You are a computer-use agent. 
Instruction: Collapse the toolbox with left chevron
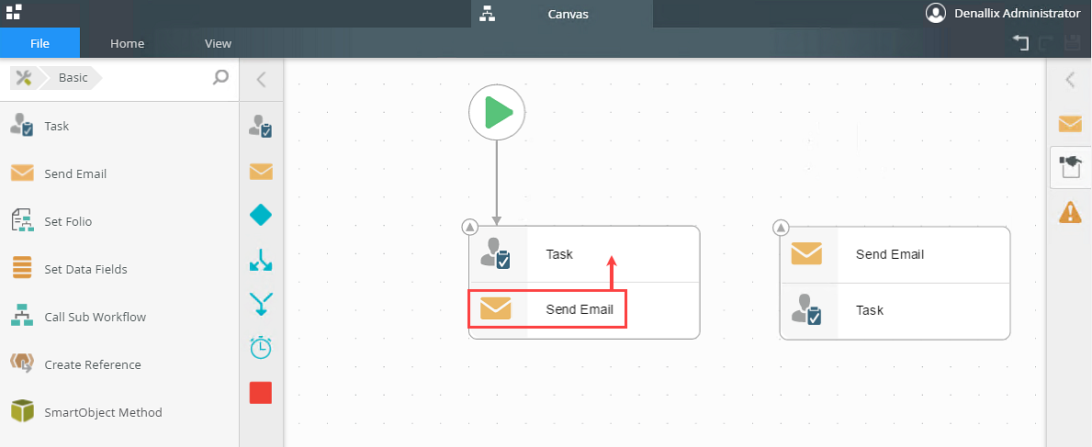[x=261, y=80]
